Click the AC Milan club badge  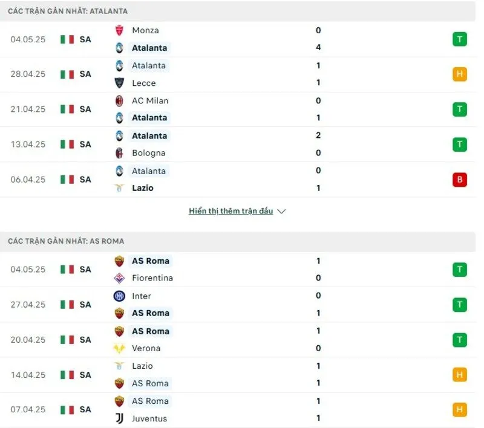coord(120,101)
